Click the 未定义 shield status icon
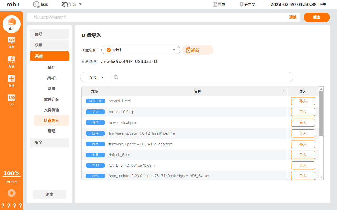 pyautogui.click(x=241, y=4)
